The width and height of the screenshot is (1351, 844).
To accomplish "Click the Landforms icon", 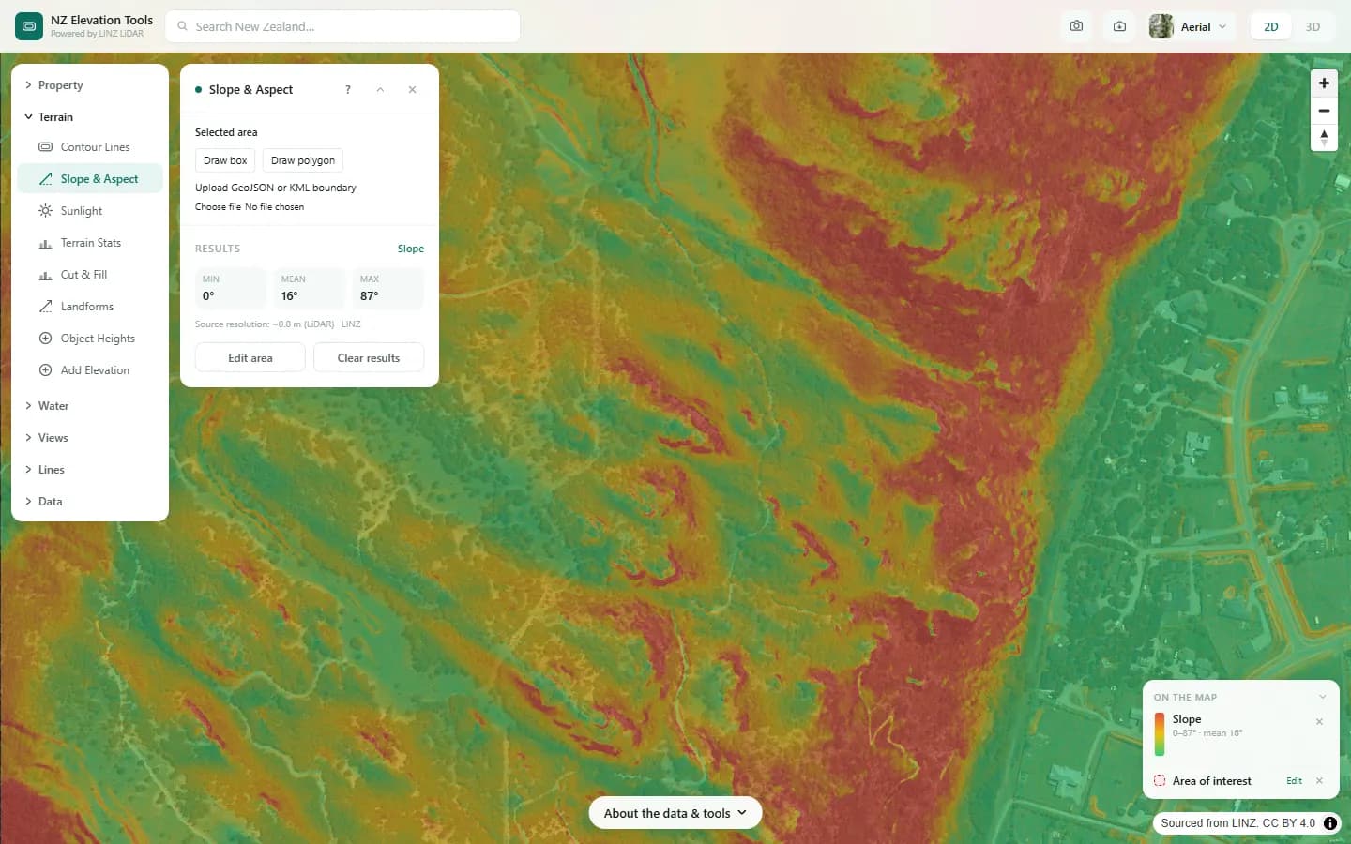I will tap(45, 307).
